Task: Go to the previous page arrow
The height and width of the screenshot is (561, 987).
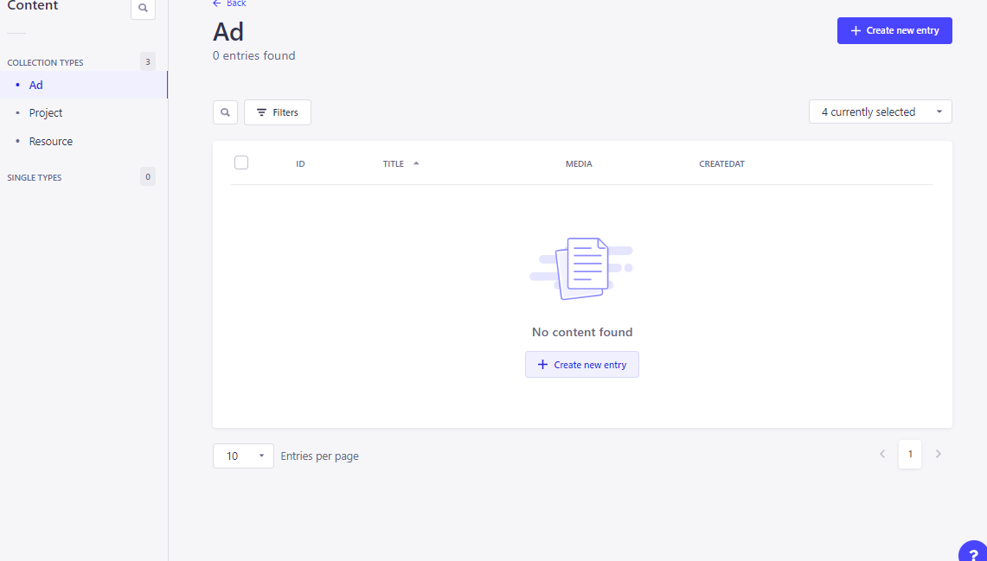Action: tap(882, 454)
